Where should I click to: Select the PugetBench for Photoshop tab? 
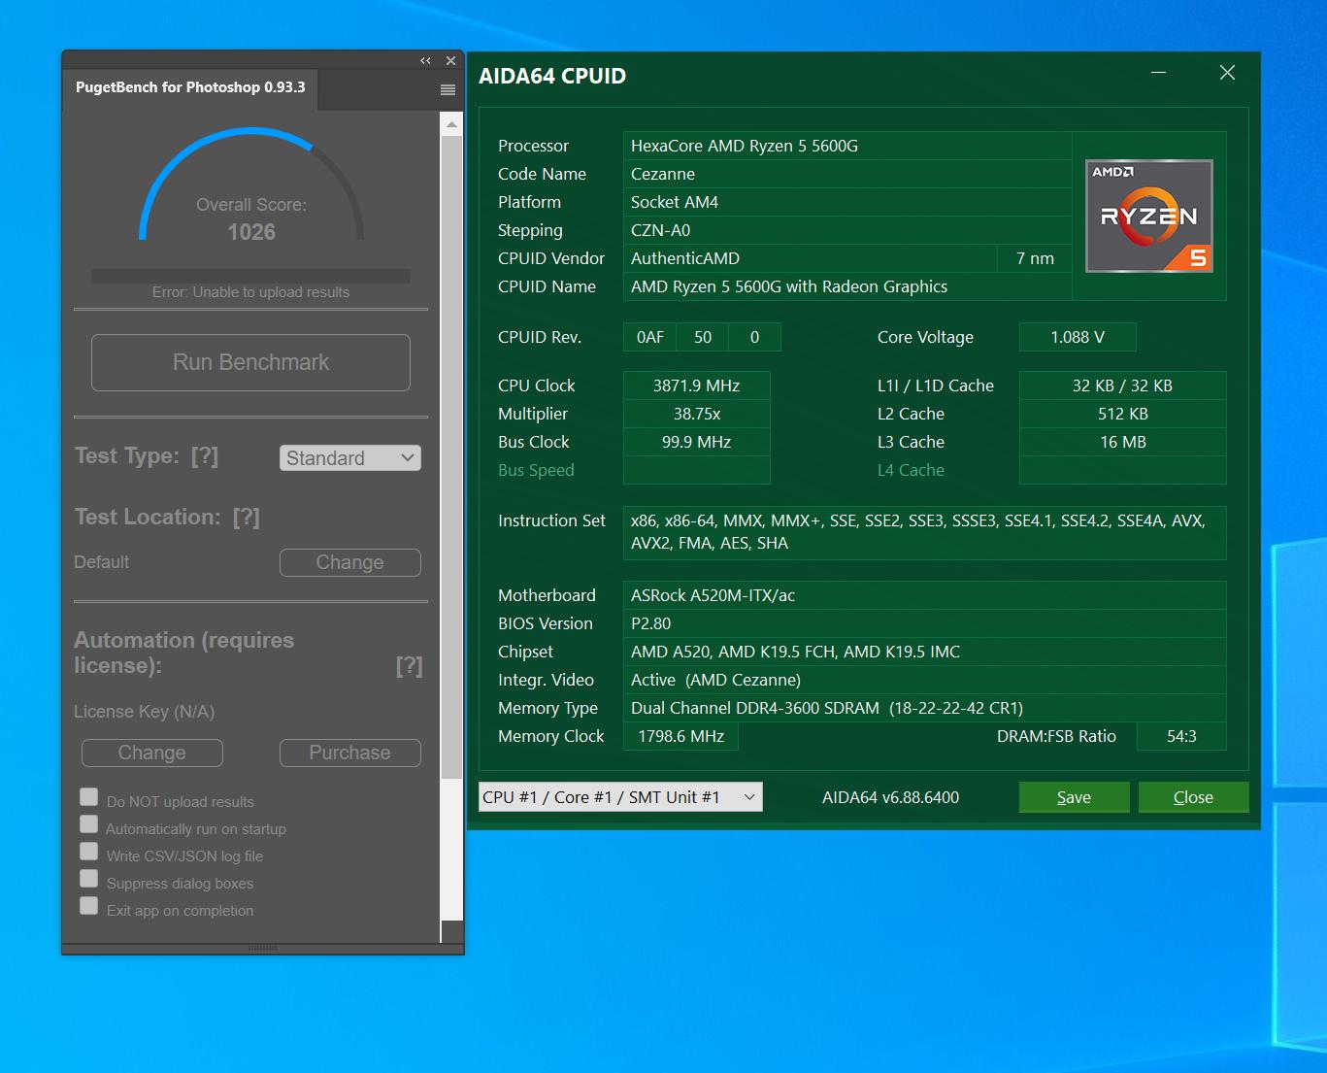[x=190, y=87]
